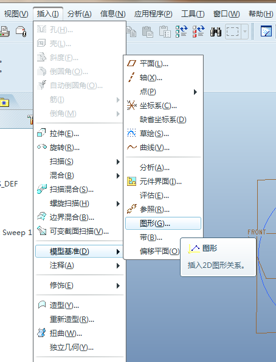Click the style surface icon beside 造型(Y)
Viewport: 276px width, 362px height.
point(42,305)
